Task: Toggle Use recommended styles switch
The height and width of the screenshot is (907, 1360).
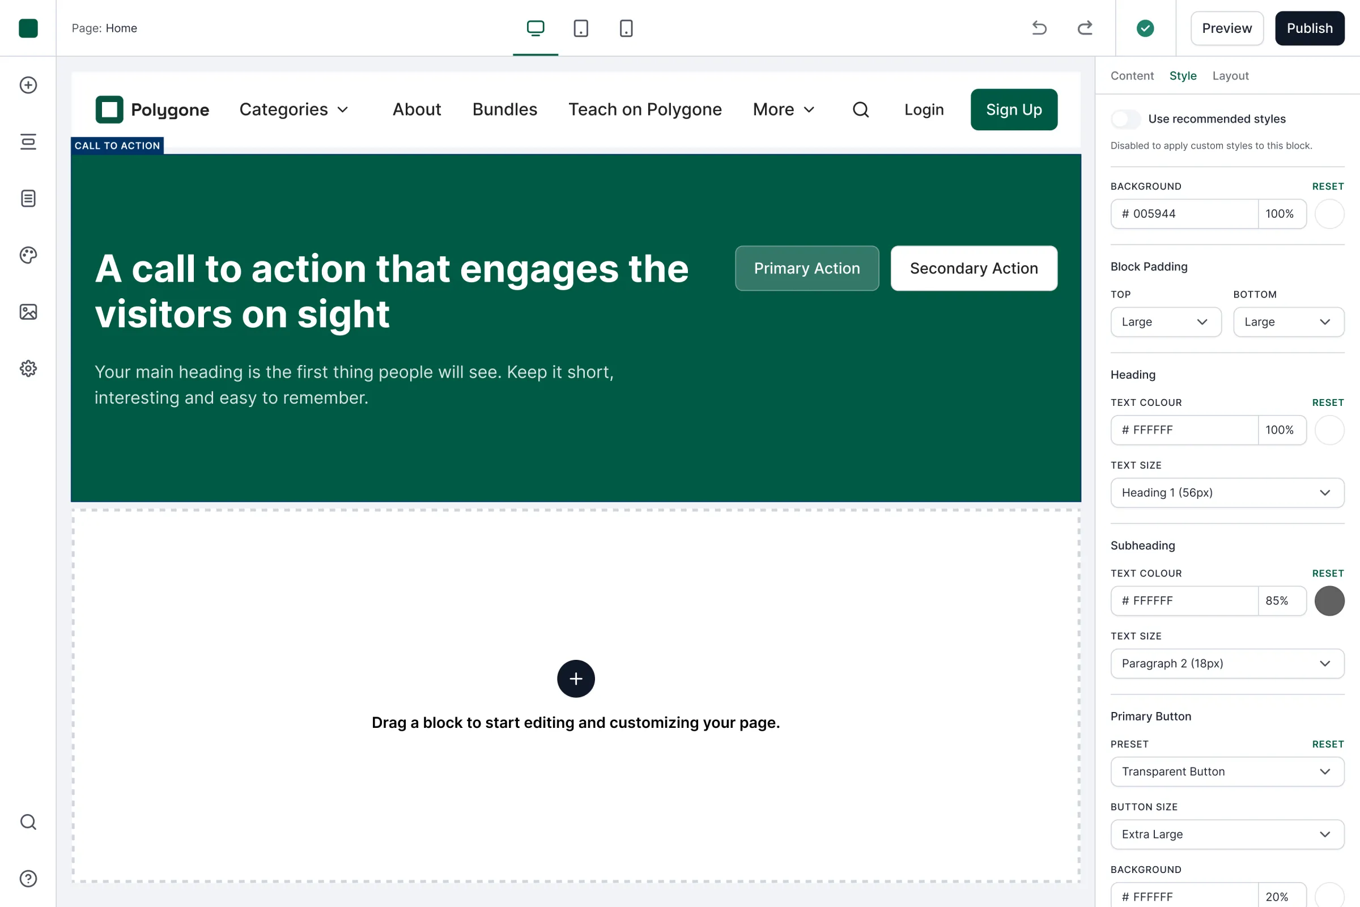Action: (x=1125, y=118)
